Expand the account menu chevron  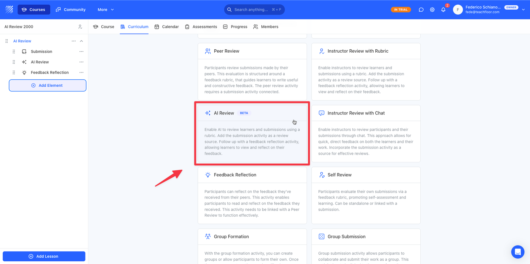pos(523,10)
